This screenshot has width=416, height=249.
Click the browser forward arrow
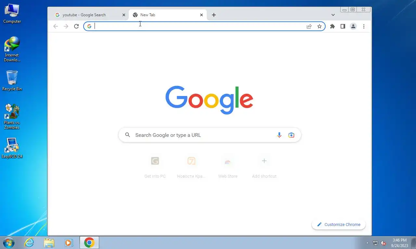click(x=66, y=26)
